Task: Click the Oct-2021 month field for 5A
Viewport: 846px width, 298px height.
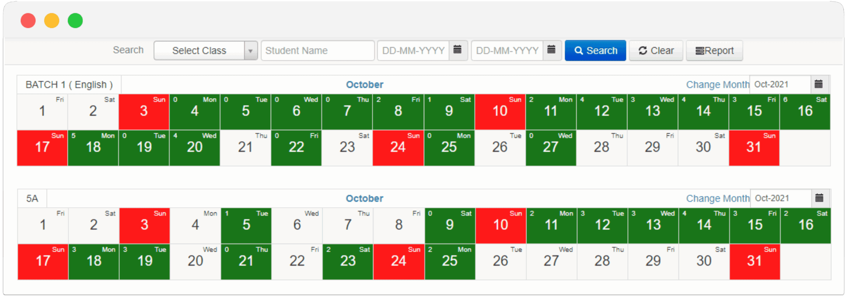Action: pos(781,198)
